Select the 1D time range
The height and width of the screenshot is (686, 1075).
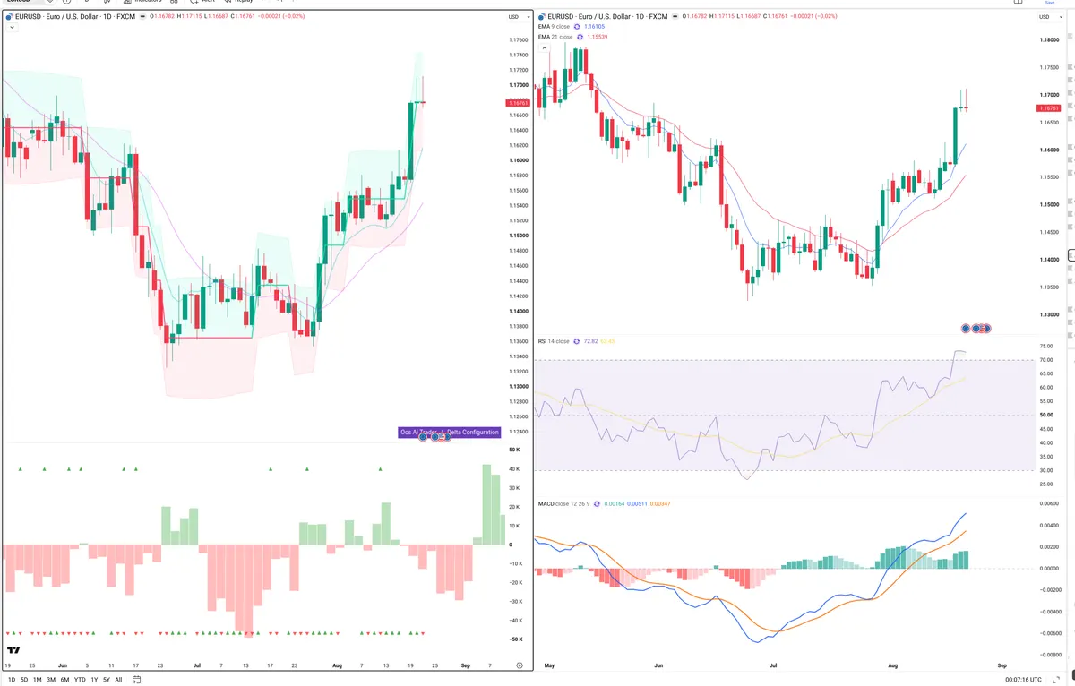pos(10,680)
